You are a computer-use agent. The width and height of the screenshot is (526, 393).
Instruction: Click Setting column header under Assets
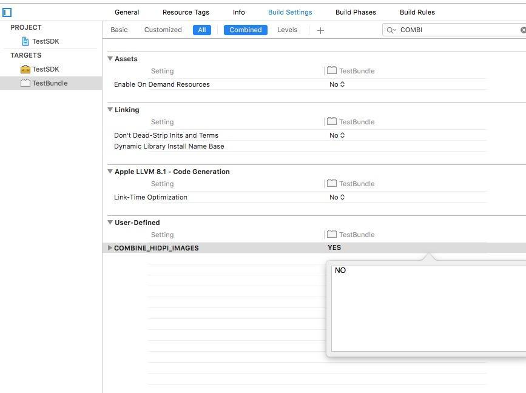163,71
